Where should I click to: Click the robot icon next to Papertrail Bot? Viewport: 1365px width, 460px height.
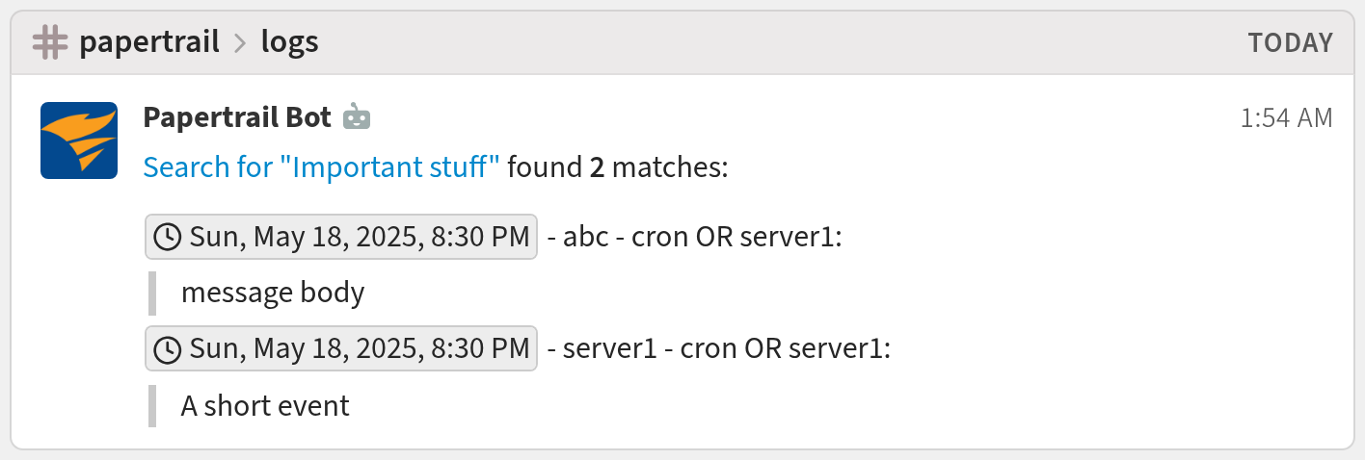point(357,117)
